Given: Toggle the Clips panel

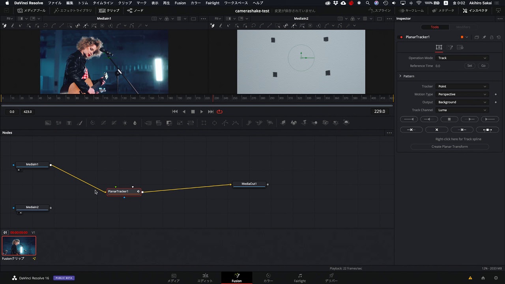Looking at the screenshot, I should (109, 11).
